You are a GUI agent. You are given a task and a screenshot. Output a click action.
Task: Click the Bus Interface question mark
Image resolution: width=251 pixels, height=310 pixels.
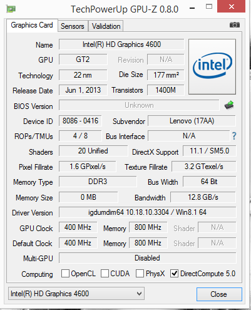coord(234,136)
